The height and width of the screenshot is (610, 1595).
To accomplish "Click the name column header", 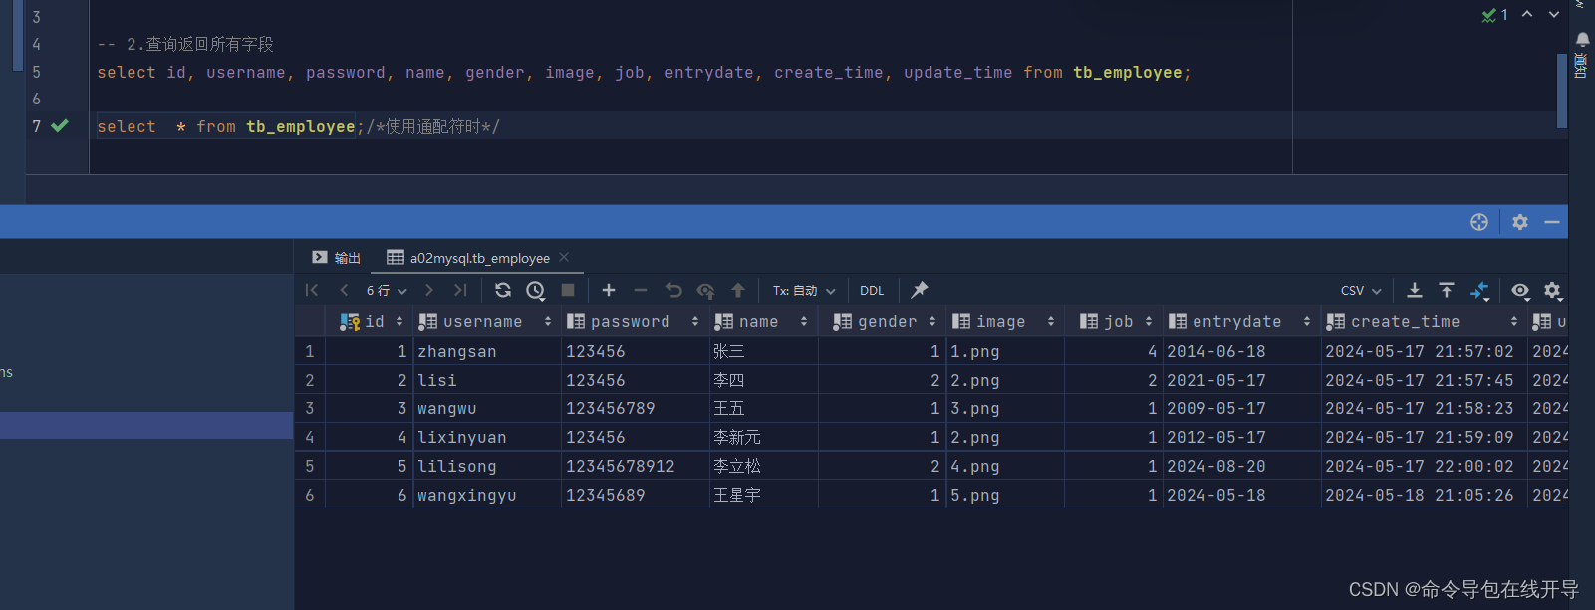I will point(763,321).
